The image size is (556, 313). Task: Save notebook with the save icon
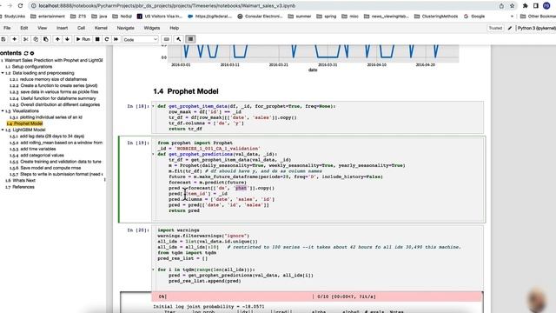pyautogui.click(x=3, y=39)
